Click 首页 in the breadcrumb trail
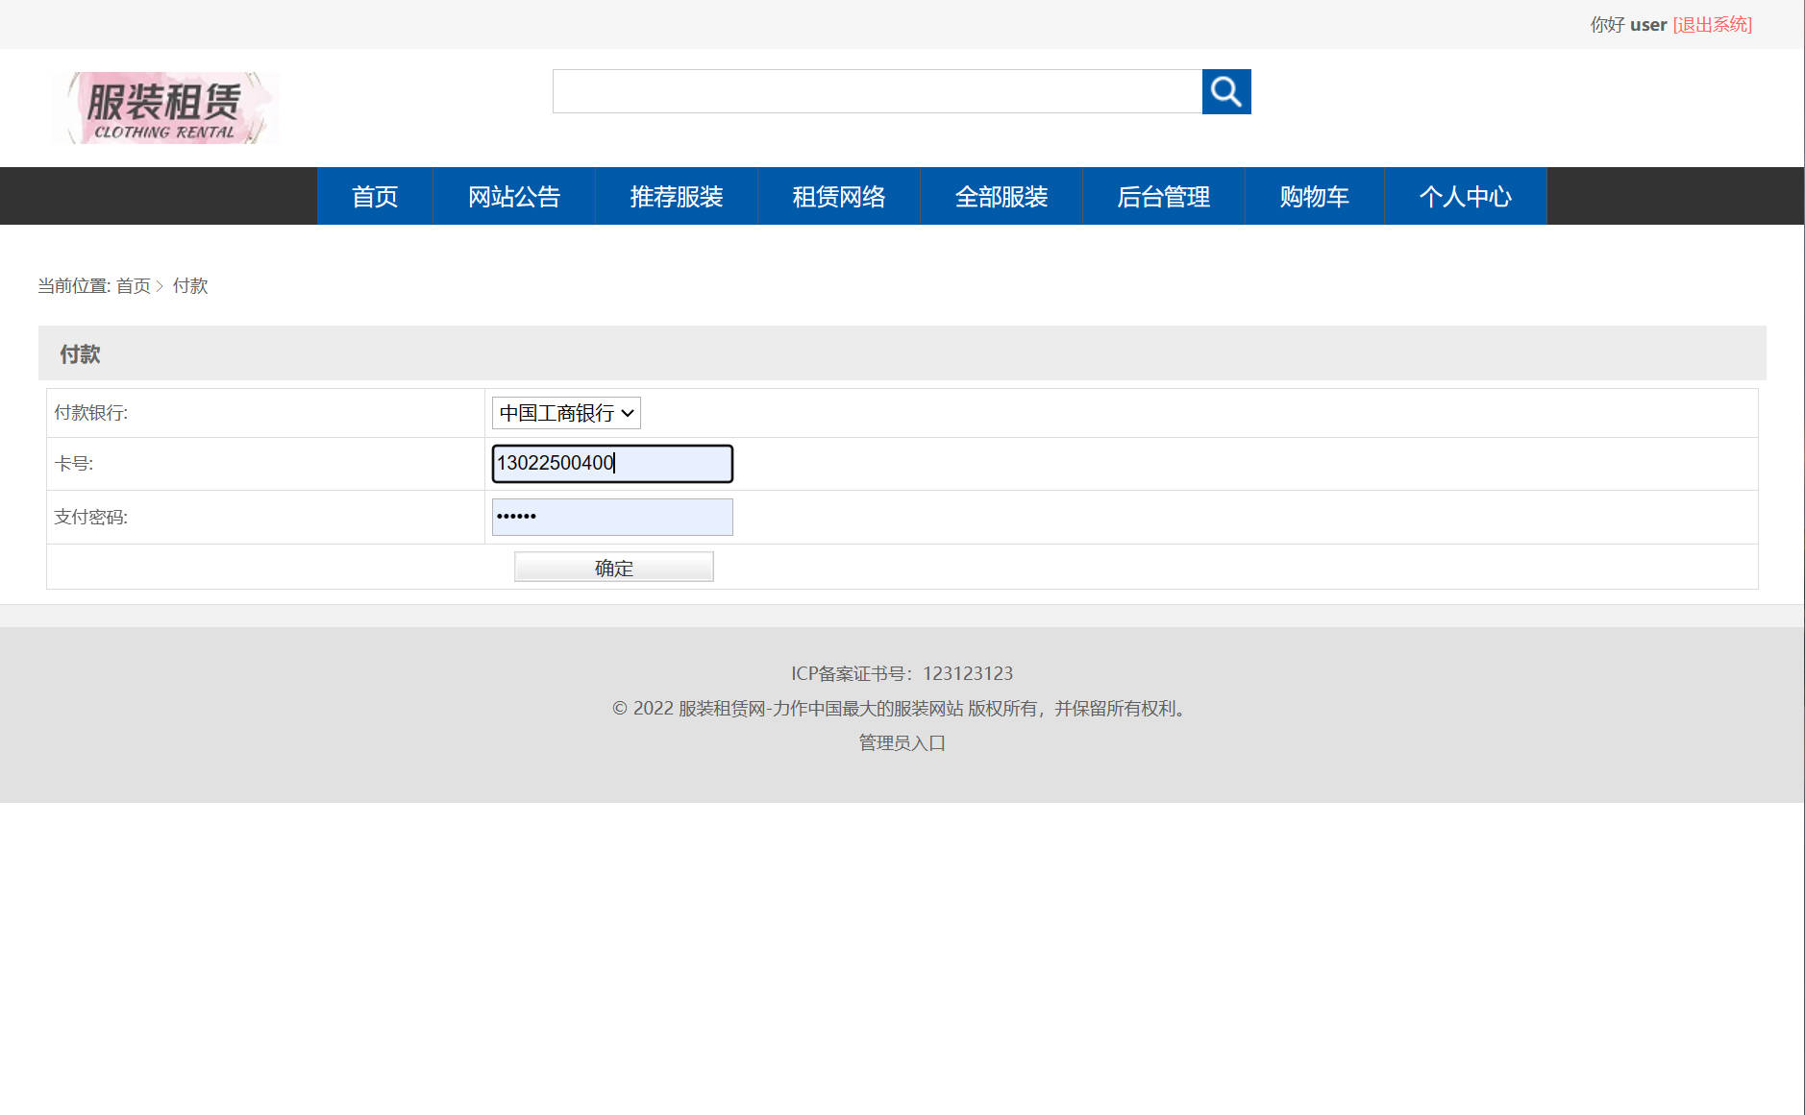Screen dimensions: 1805x1115 pos(135,285)
